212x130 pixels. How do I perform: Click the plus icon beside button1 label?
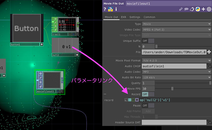pos(42,44)
